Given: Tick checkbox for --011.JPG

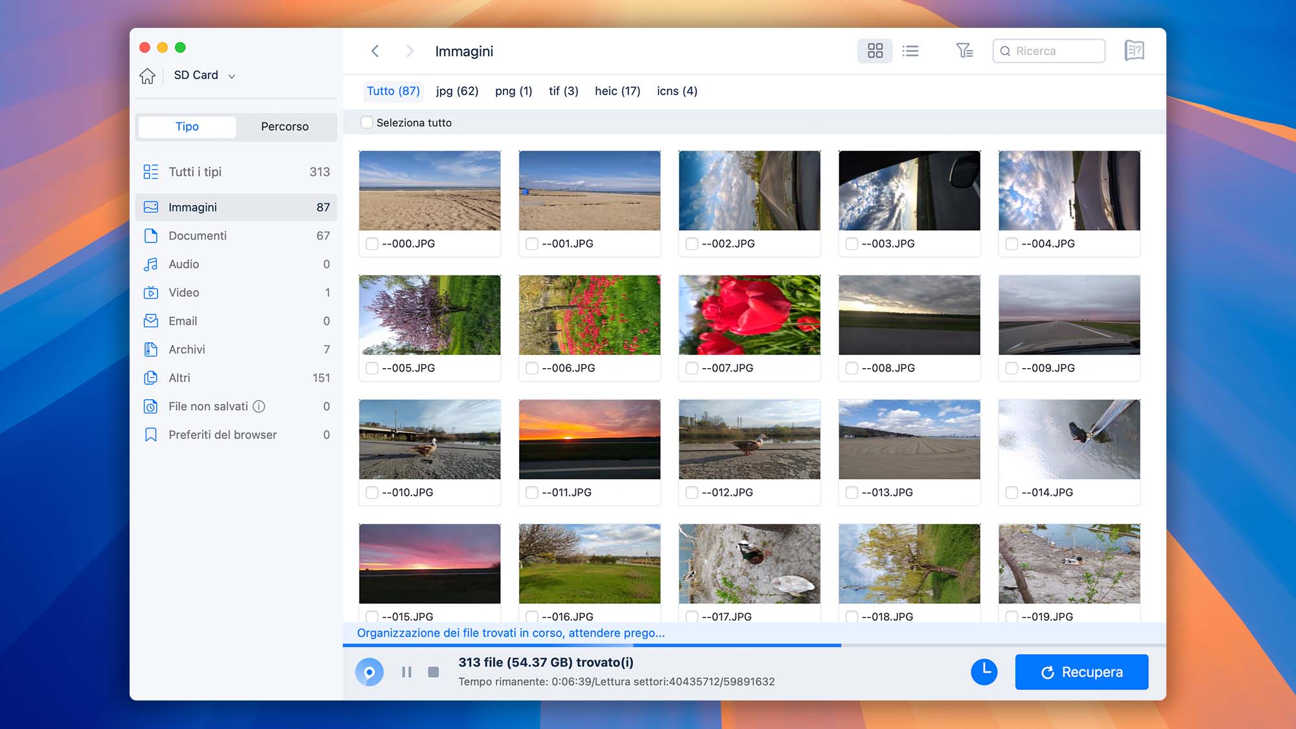Looking at the screenshot, I should [x=532, y=492].
